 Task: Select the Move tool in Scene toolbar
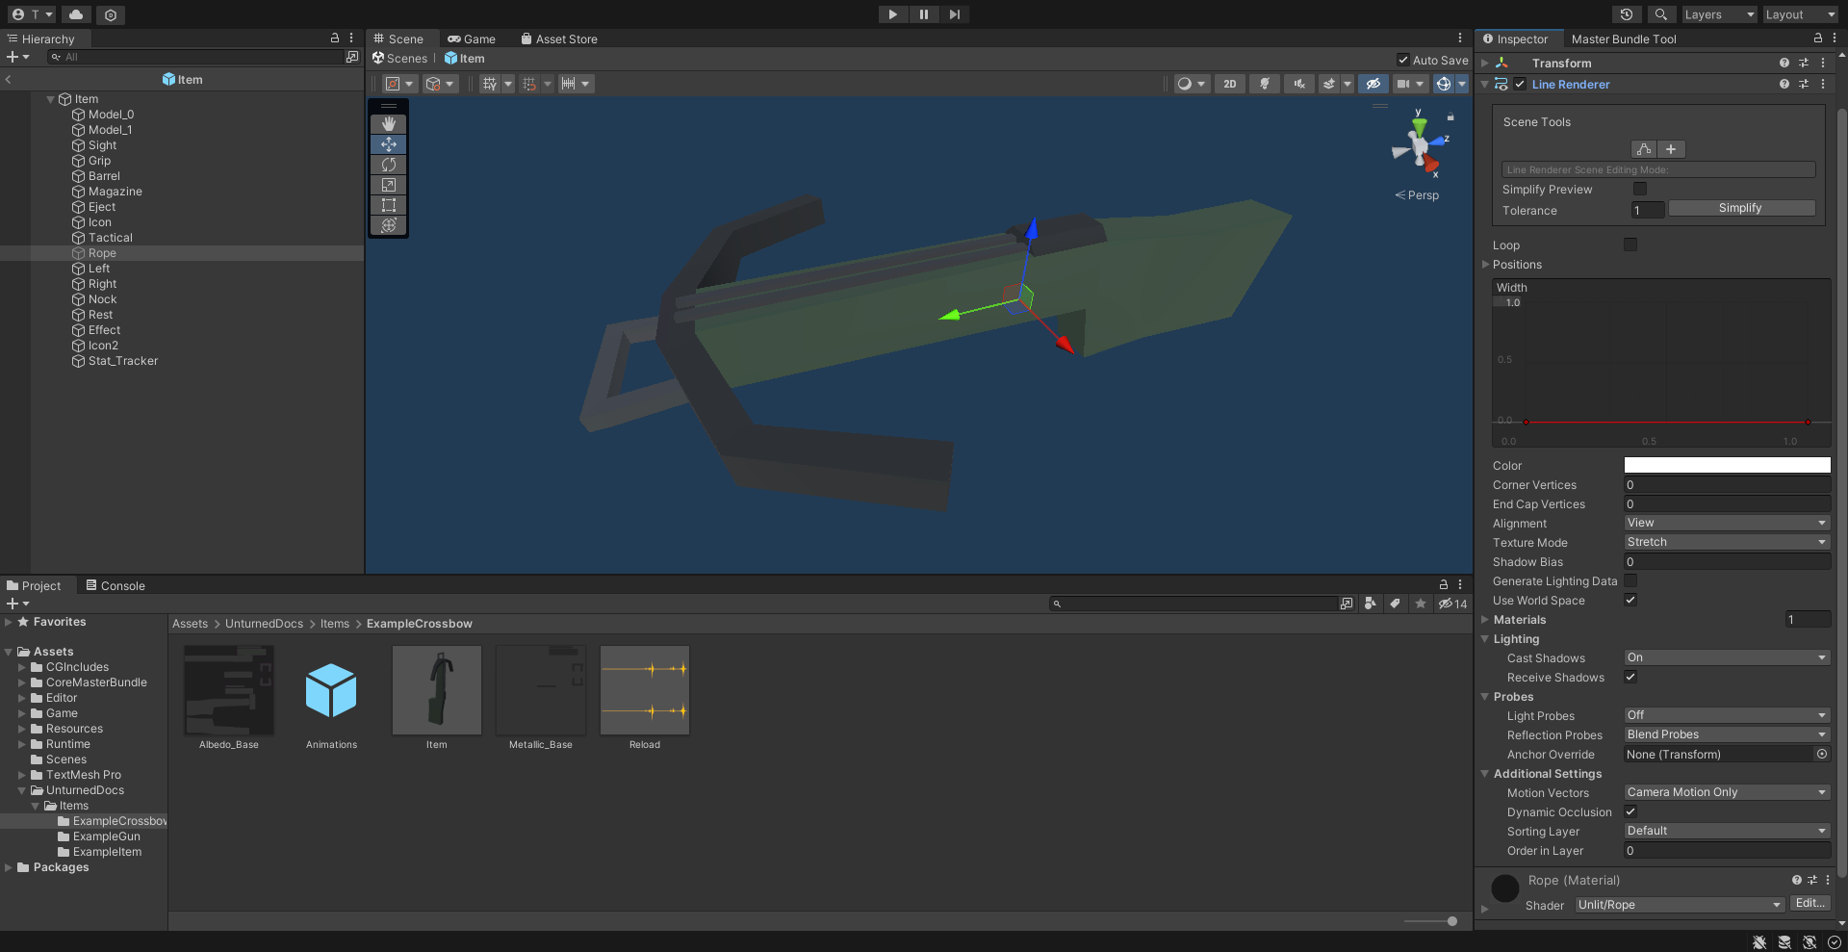coord(388,144)
